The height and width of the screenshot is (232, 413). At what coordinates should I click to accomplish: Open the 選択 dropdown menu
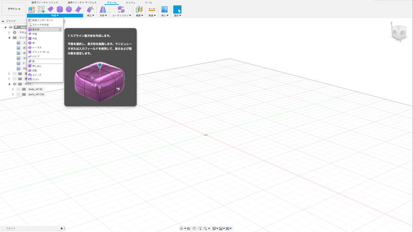click(177, 15)
